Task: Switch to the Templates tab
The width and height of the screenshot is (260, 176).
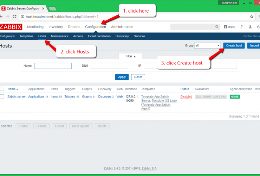Action: tap(26, 36)
